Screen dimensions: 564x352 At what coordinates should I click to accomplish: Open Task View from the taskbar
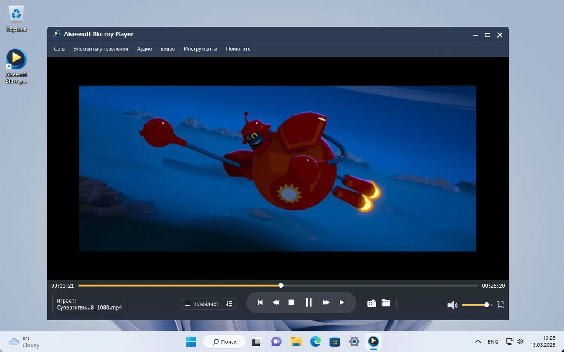[256, 342]
